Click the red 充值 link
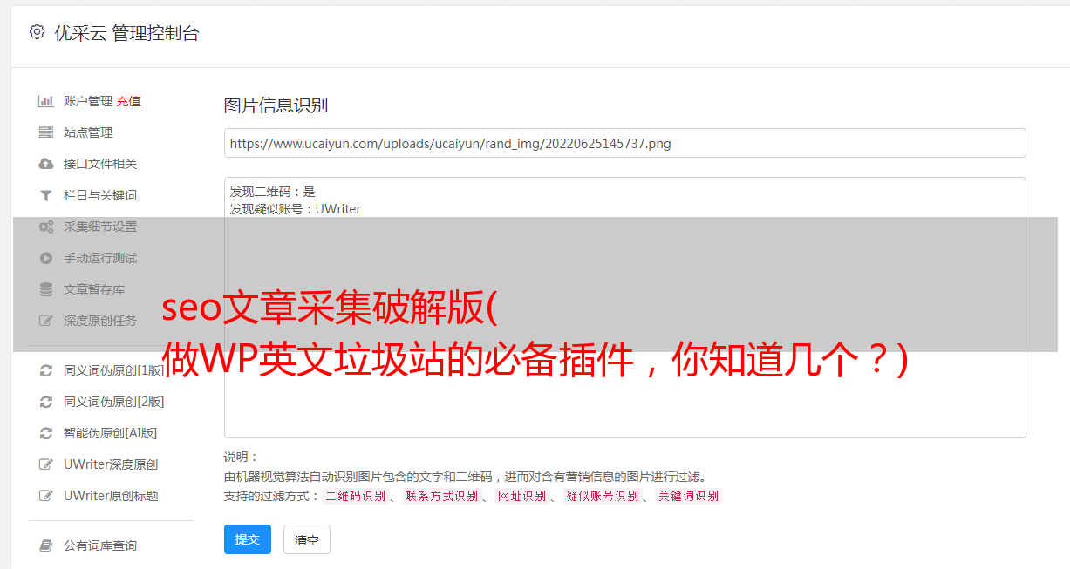 (x=128, y=101)
